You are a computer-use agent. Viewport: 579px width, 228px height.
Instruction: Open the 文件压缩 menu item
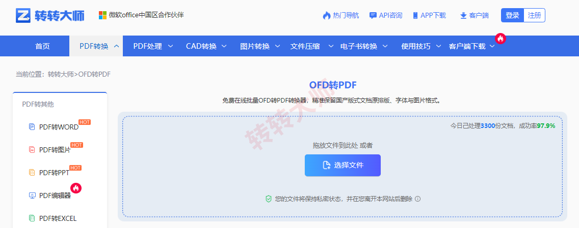305,46
